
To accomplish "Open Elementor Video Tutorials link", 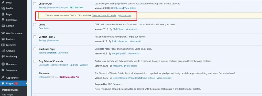I will [164, 78].
